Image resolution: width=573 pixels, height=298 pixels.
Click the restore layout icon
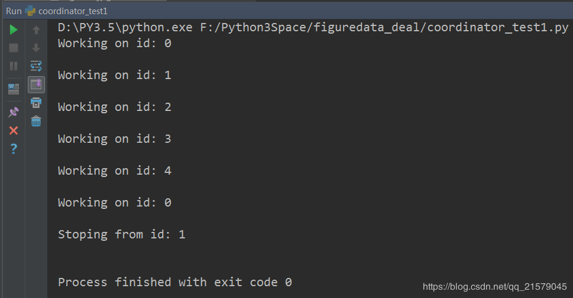coord(14,89)
